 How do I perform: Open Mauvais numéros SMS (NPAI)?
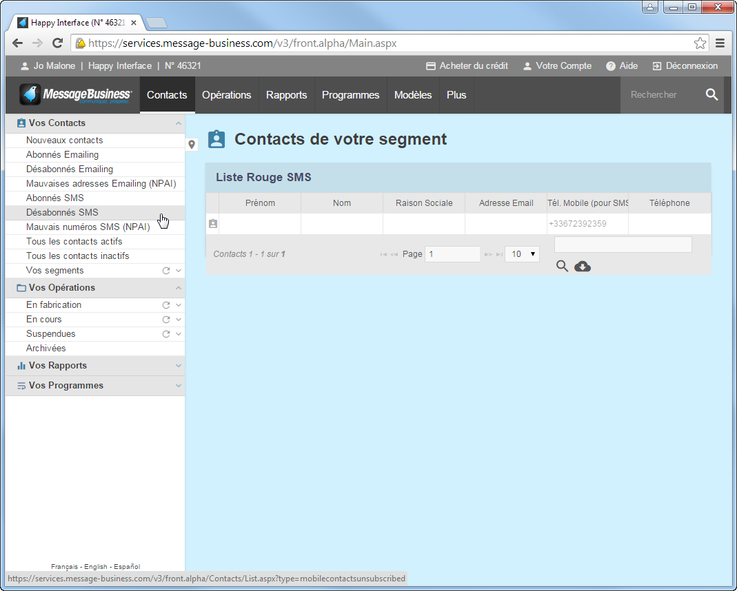tap(95, 227)
